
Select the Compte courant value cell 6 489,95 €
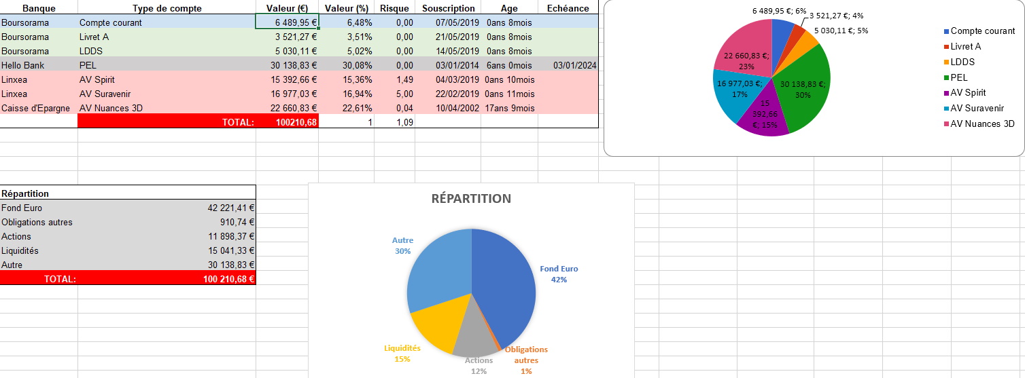(287, 22)
